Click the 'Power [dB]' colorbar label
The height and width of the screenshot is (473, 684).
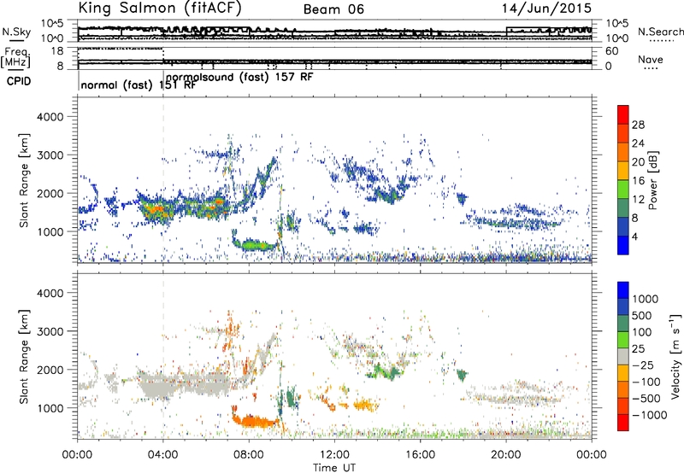tap(652, 180)
